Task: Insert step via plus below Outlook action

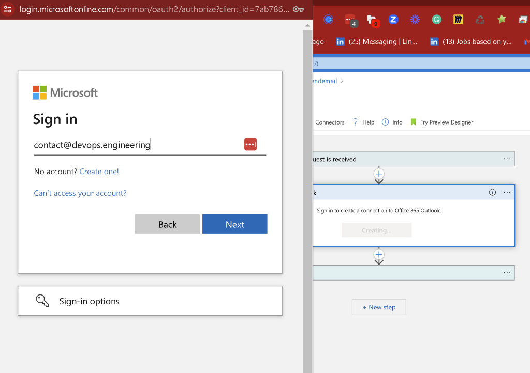Action: 379,254
